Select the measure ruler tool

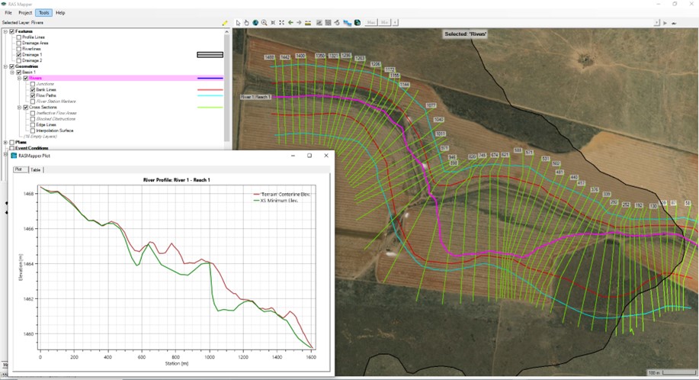tap(308, 23)
